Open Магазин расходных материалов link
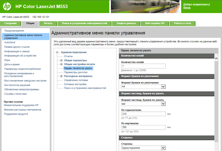 click(23, 110)
